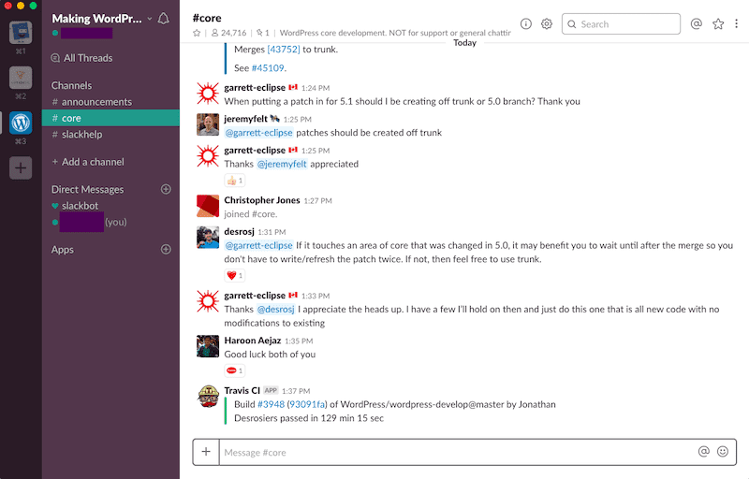
Task: Open emoji picker in message box
Action: pos(723,452)
